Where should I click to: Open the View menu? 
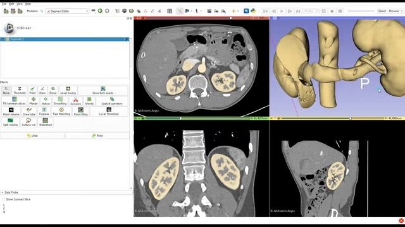click(x=20, y=4)
